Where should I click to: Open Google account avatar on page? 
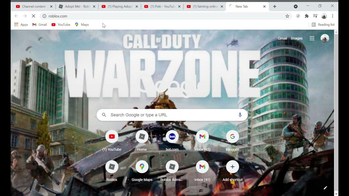pyautogui.click(x=325, y=38)
